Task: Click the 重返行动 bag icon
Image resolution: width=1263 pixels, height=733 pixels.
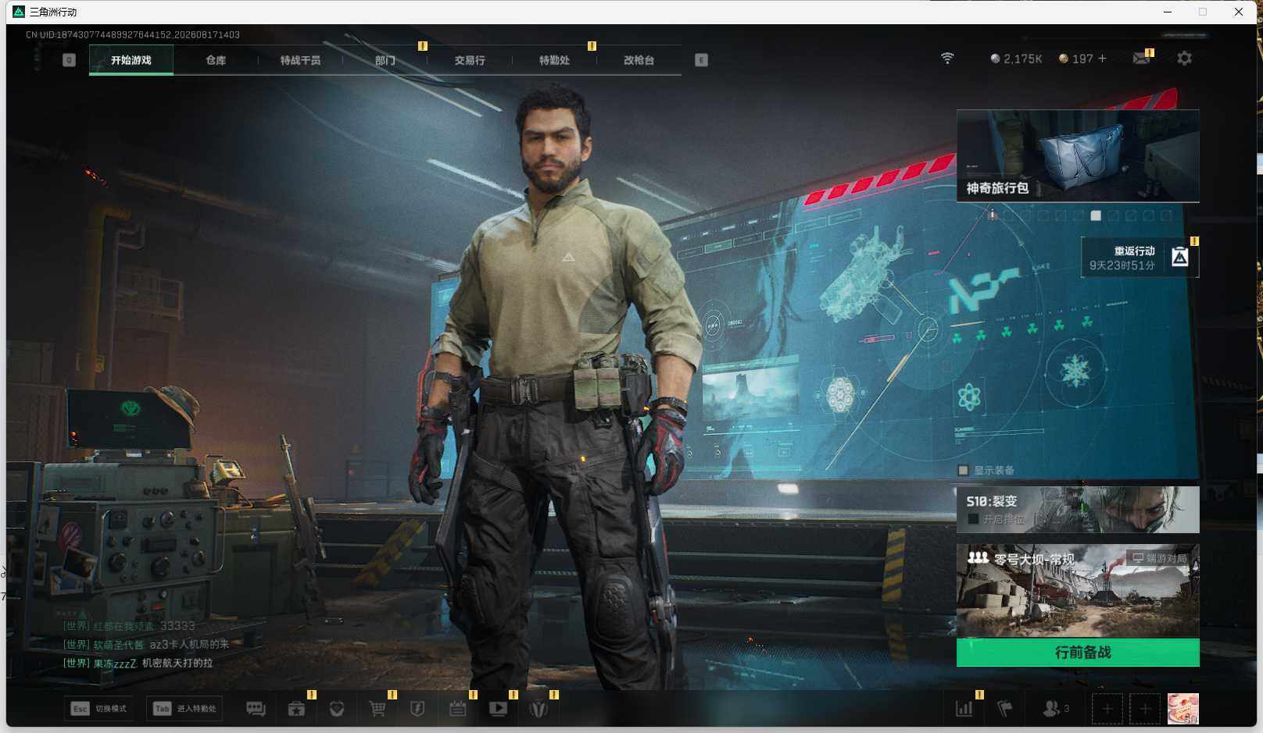Action: point(1180,257)
